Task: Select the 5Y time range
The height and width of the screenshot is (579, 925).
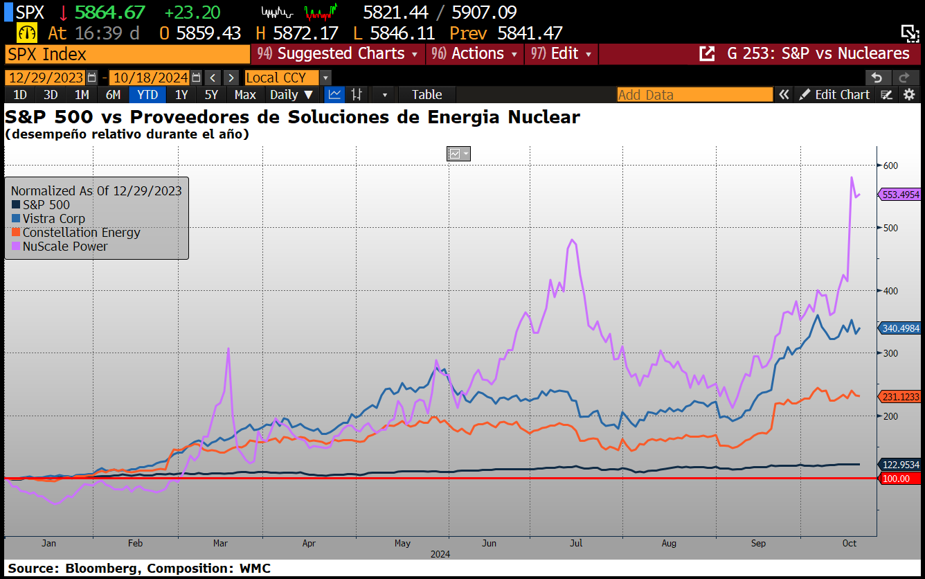Action: [x=211, y=95]
